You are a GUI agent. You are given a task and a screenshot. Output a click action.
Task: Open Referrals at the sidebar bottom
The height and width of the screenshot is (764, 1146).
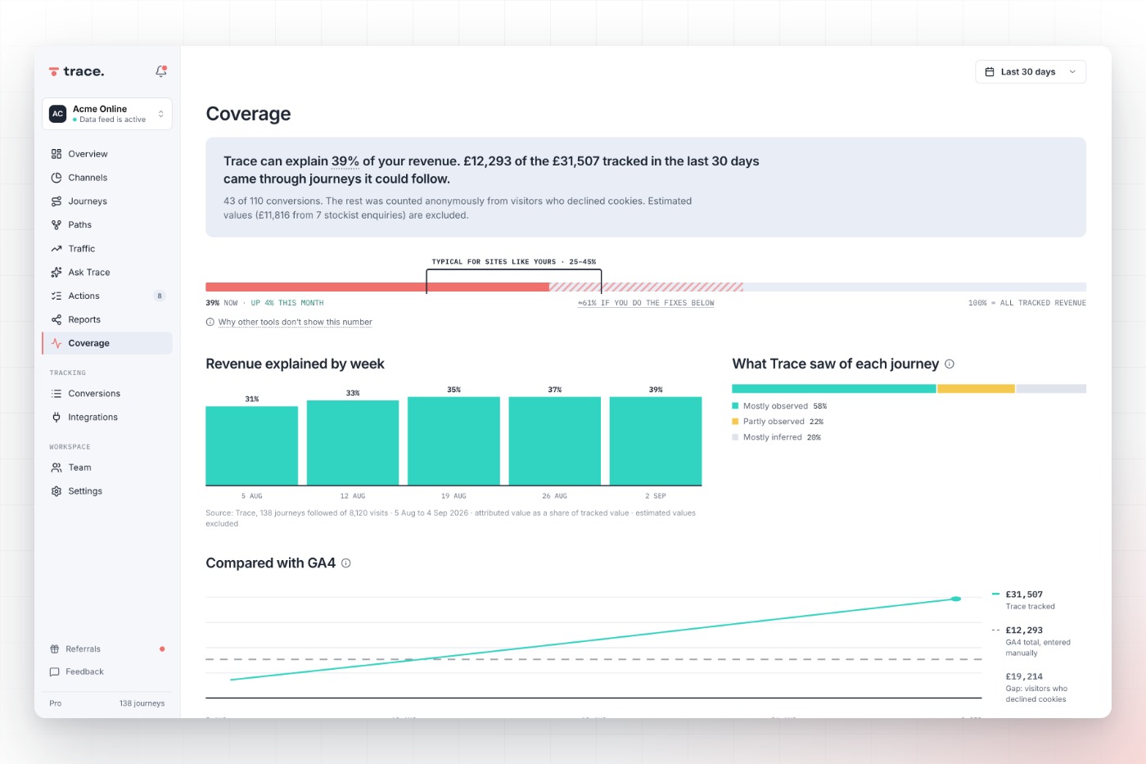pyautogui.click(x=107, y=649)
